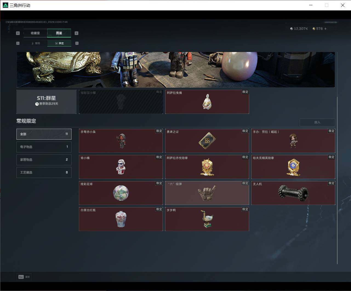Select the greyed-out 炫彩花小蝶 item icon

121,102
